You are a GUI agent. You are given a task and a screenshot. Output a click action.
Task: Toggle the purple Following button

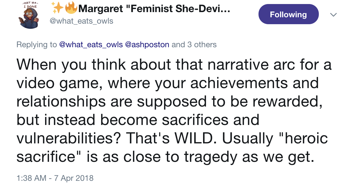point(288,14)
